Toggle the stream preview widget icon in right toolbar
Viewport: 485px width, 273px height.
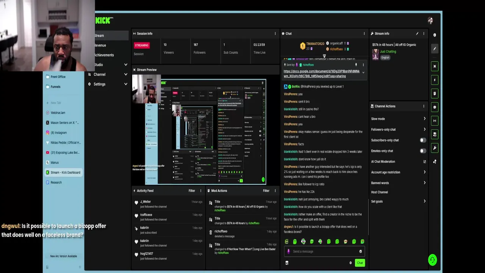pyautogui.click(x=435, y=66)
